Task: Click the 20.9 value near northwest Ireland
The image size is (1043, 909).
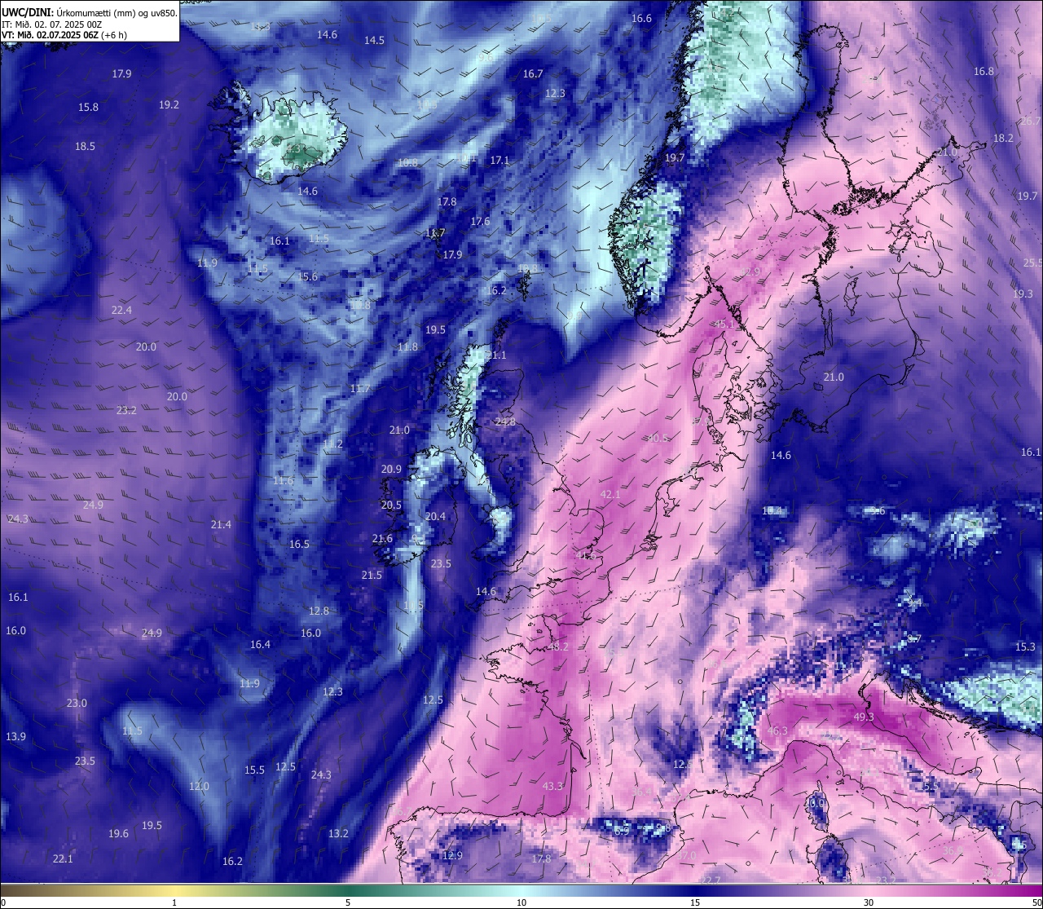Action: [391, 469]
